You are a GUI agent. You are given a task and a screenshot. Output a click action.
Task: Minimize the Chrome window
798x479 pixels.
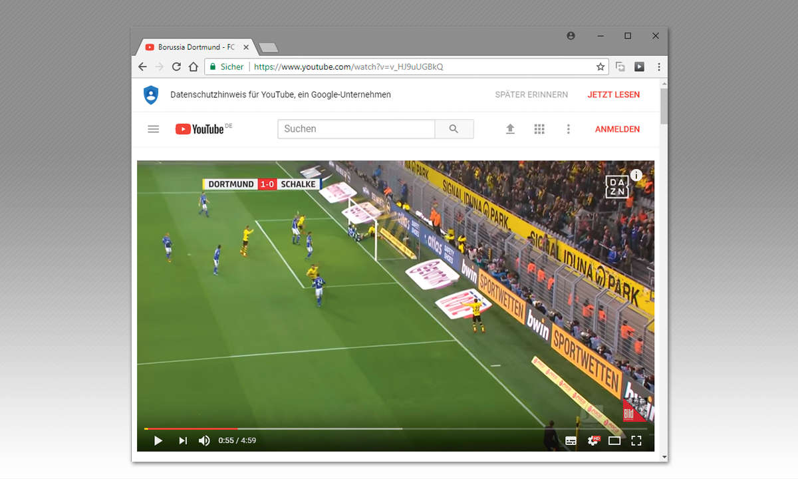pyautogui.click(x=600, y=36)
